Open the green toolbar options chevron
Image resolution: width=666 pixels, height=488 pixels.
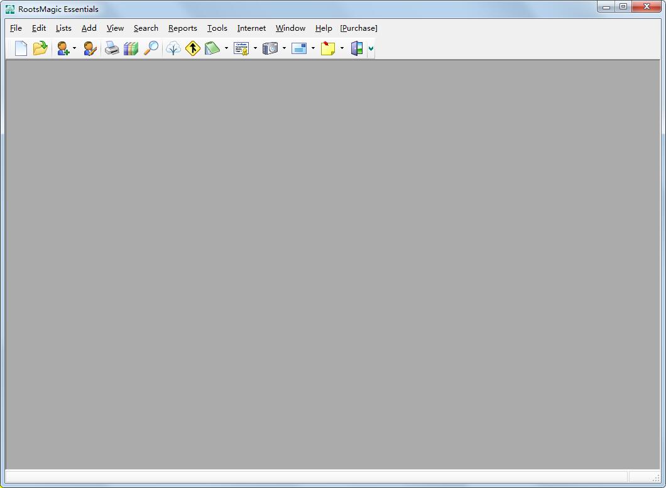[371, 48]
